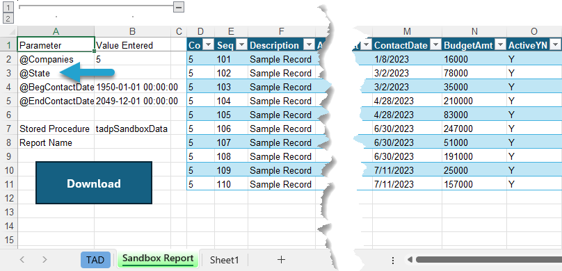This screenshot has height=271, width=562.
Task: Select the Seq 110 cell
Action: pyautogui.click(x=231, y=184)
